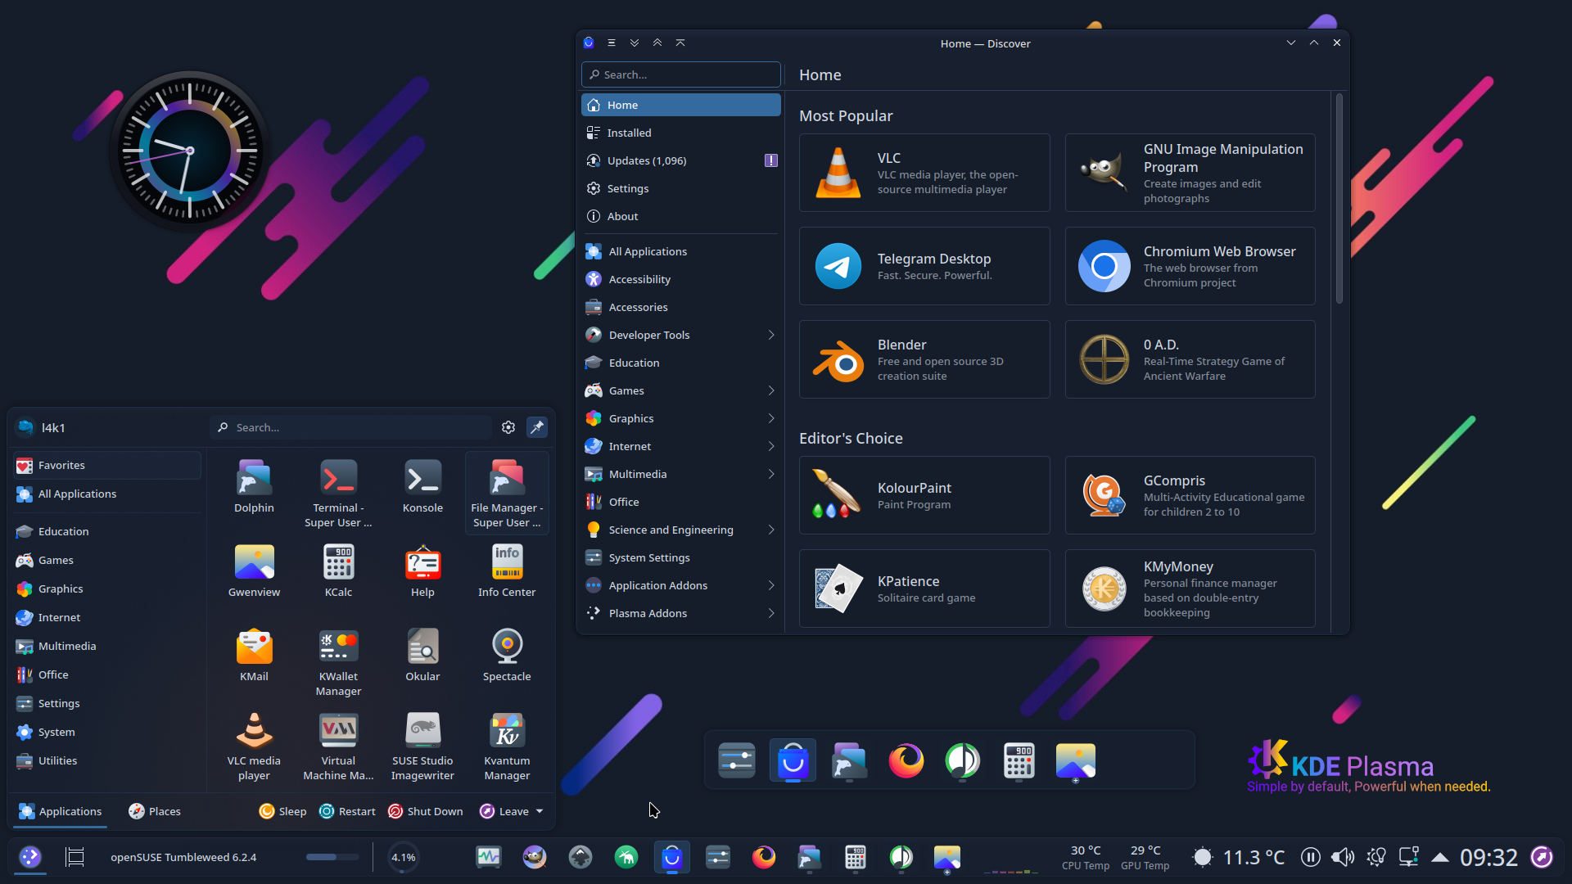Launch VLC media player from launcher
Viewport: 1572px width, 884px height.
254,747
